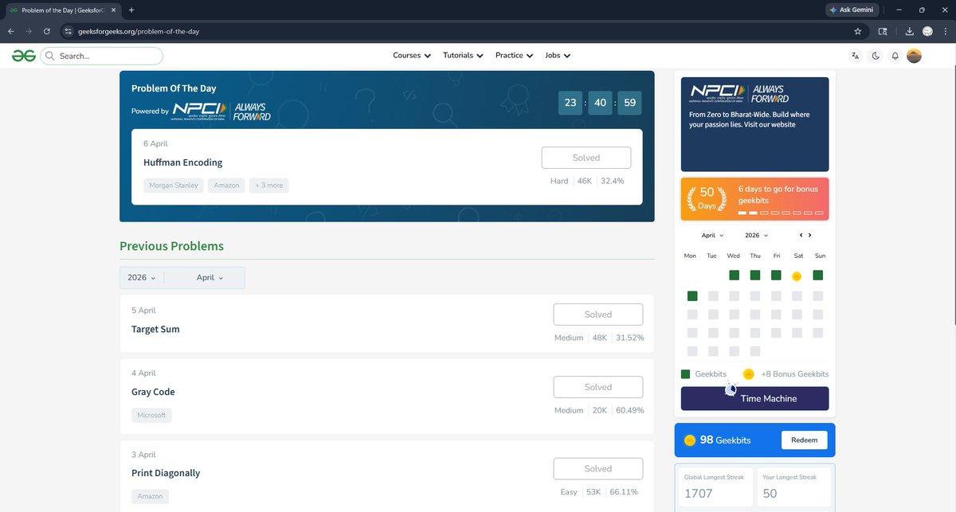Click the green Monday square in calendar's second row
This screenshot has height=512, width=956.
(692, 295)
